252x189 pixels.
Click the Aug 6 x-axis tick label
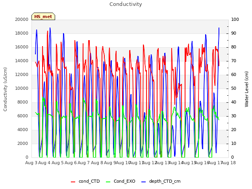pyautogui.click(x=70, y=163)
